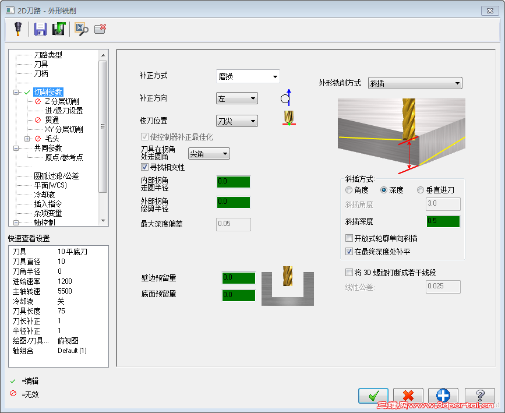Click the blue plus button at bottom
The width and height of the screenshot is (505, 413).
444,395
